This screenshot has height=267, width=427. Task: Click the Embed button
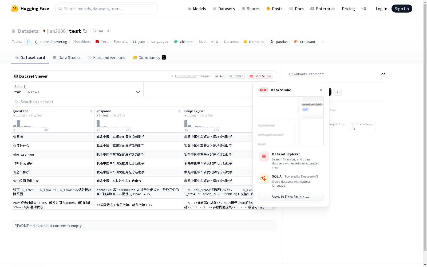pyautogui.click(x=236, y=76)
